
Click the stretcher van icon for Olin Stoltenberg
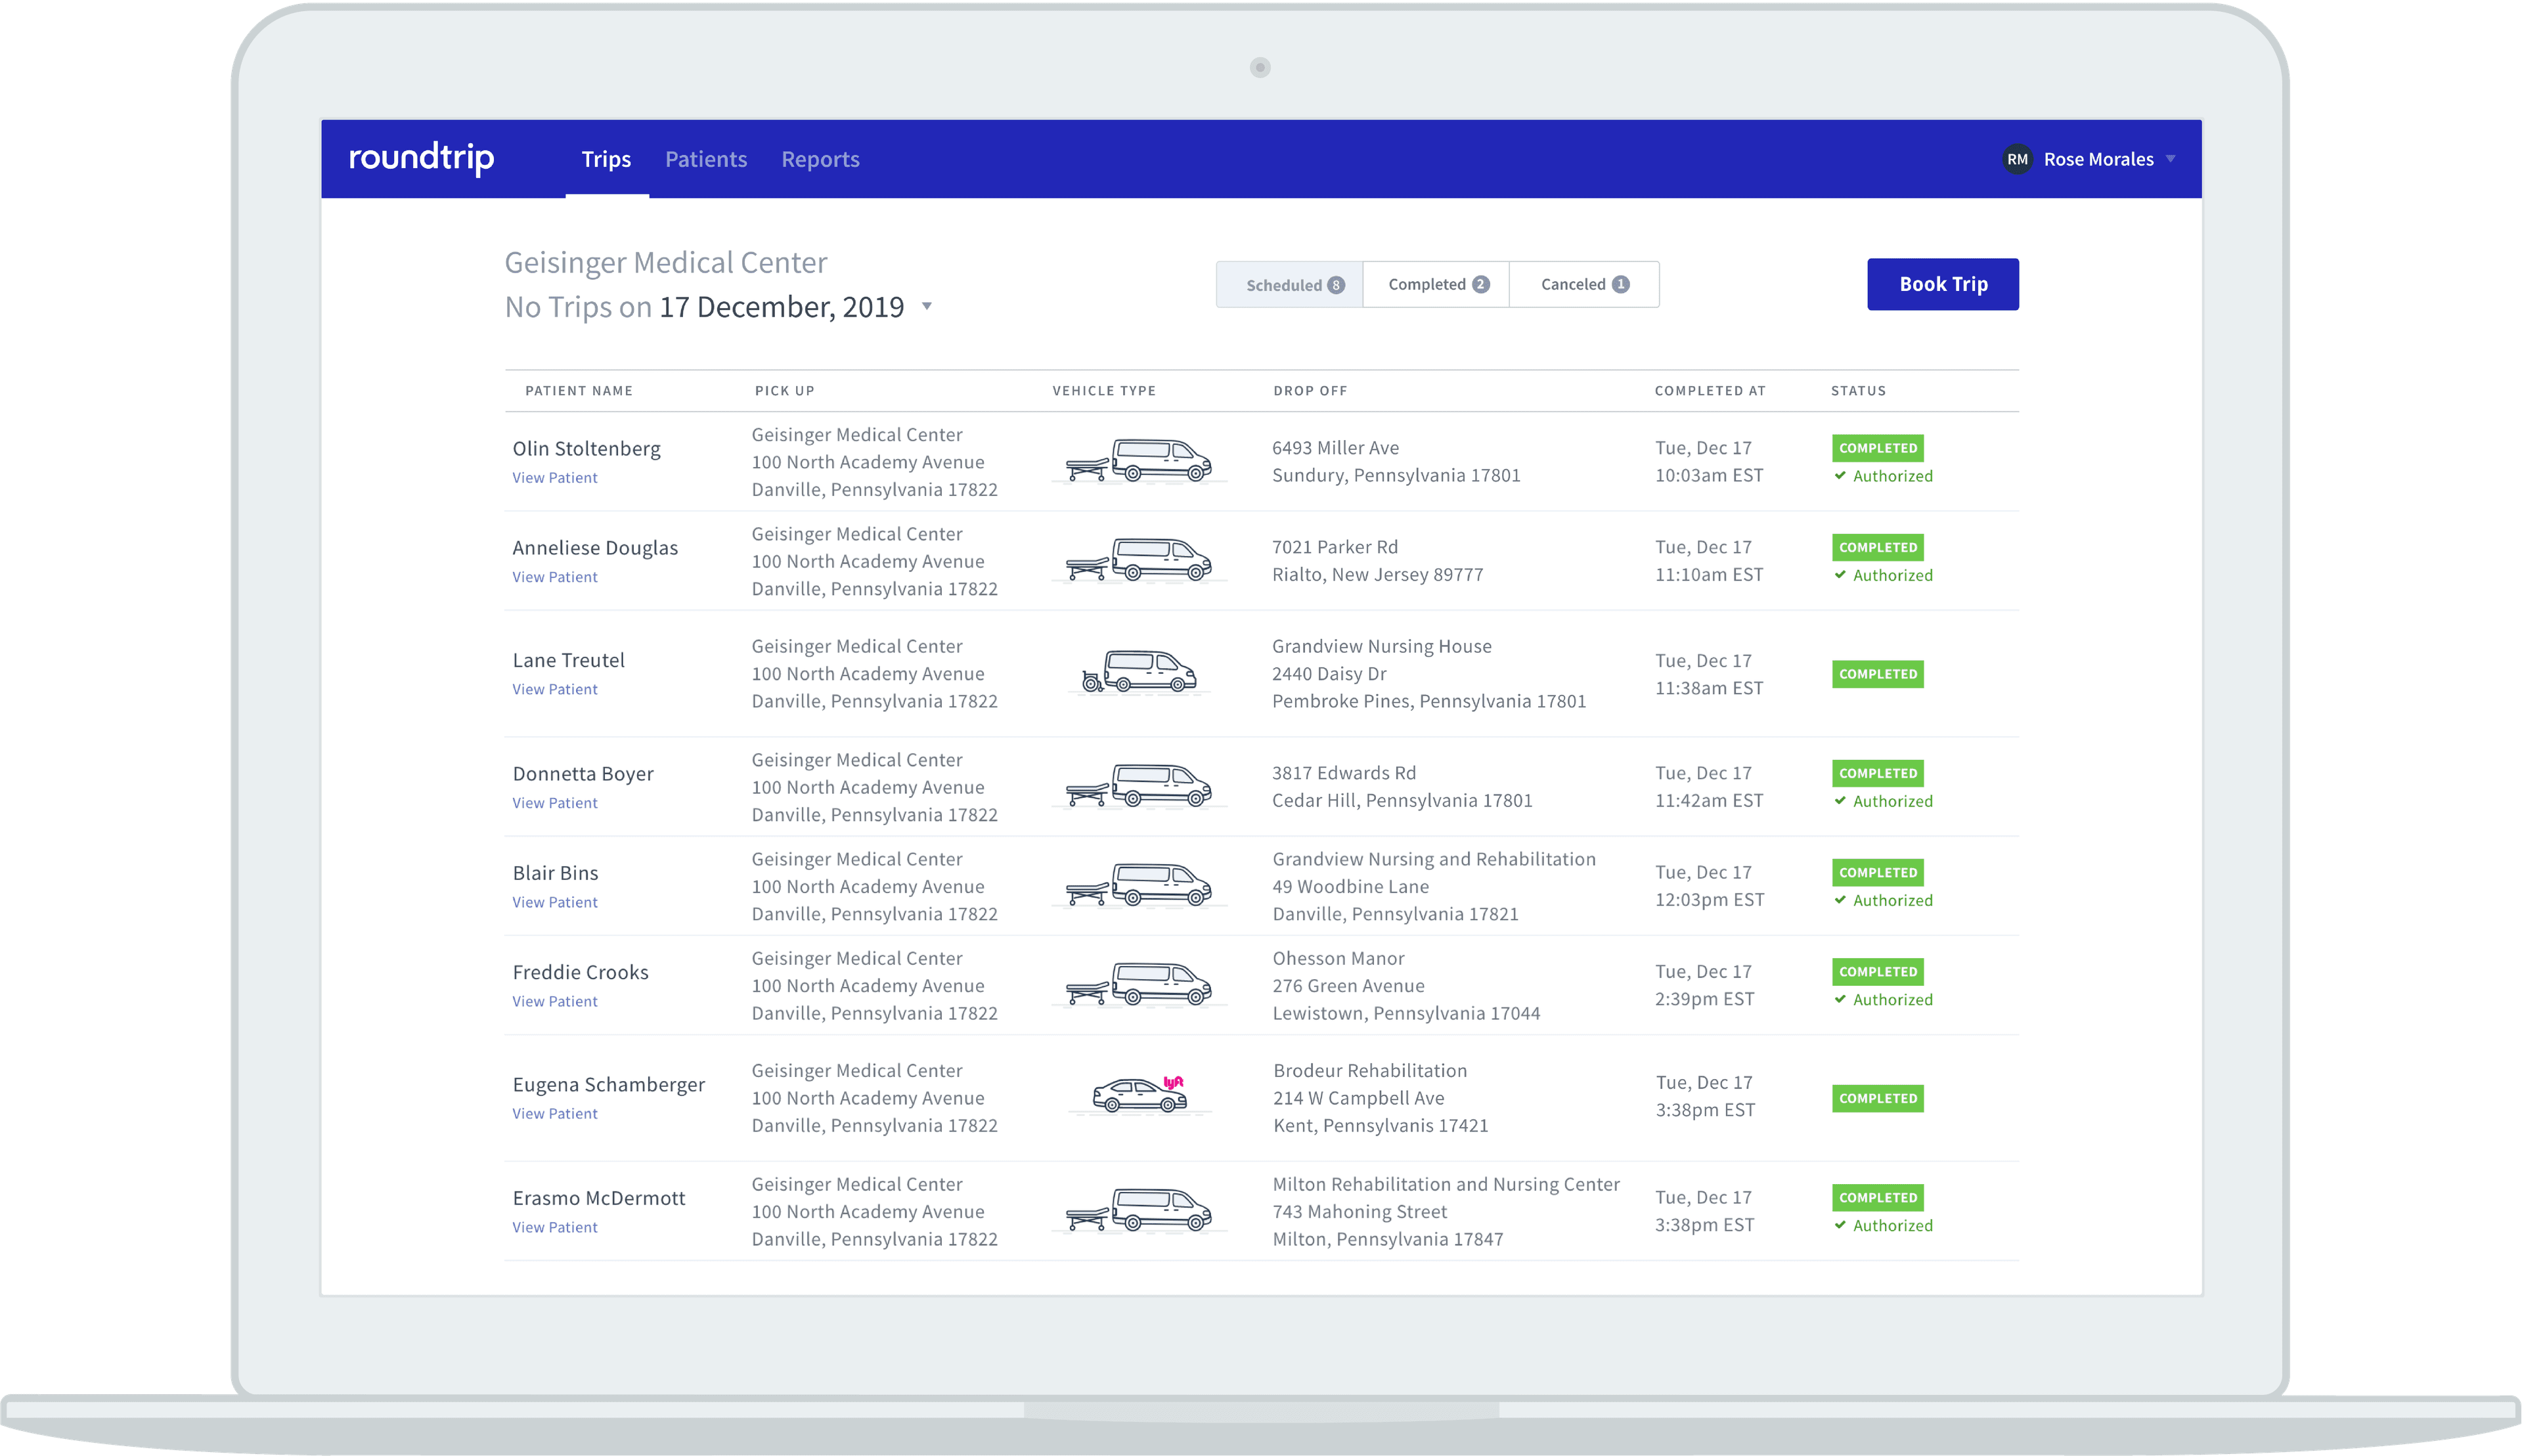pyautogui.click(x=1139, y=461)
